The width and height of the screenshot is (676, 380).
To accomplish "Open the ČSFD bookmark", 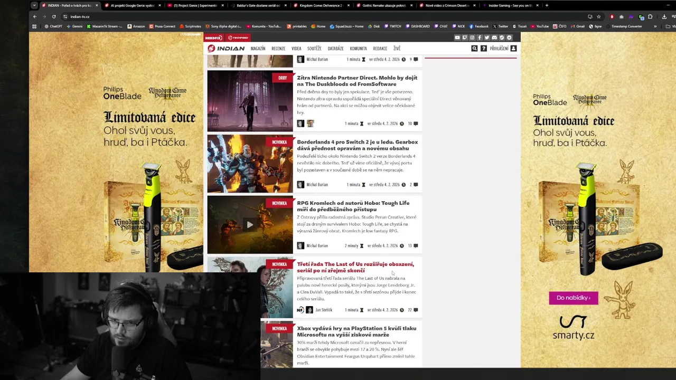I will coord(559,26).
